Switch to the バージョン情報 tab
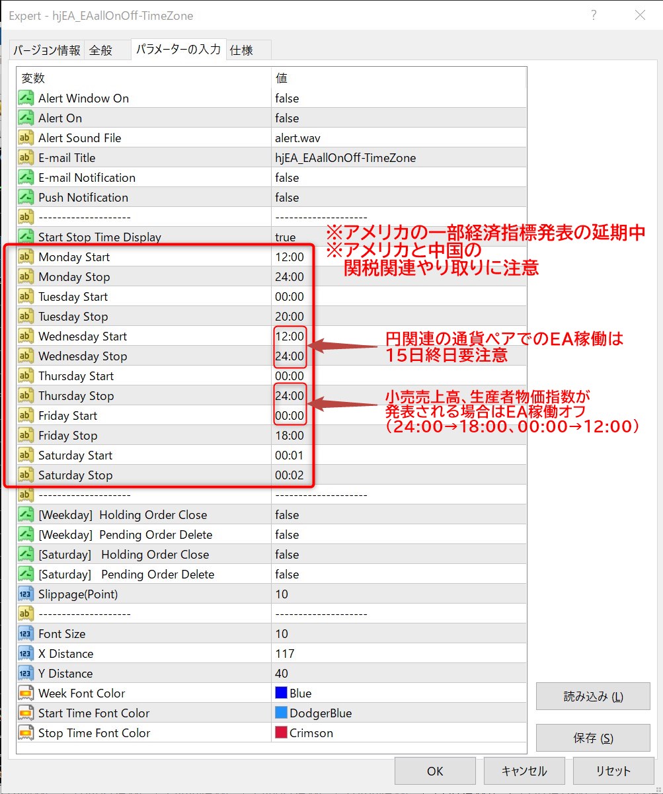Screen dimensions: 663x794 click(47, 50)
